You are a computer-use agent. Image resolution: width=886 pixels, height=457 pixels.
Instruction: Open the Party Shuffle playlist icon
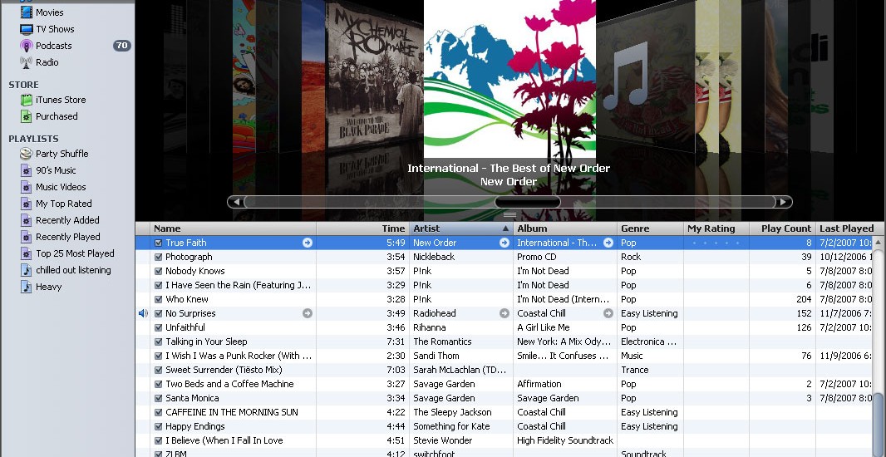26,154
